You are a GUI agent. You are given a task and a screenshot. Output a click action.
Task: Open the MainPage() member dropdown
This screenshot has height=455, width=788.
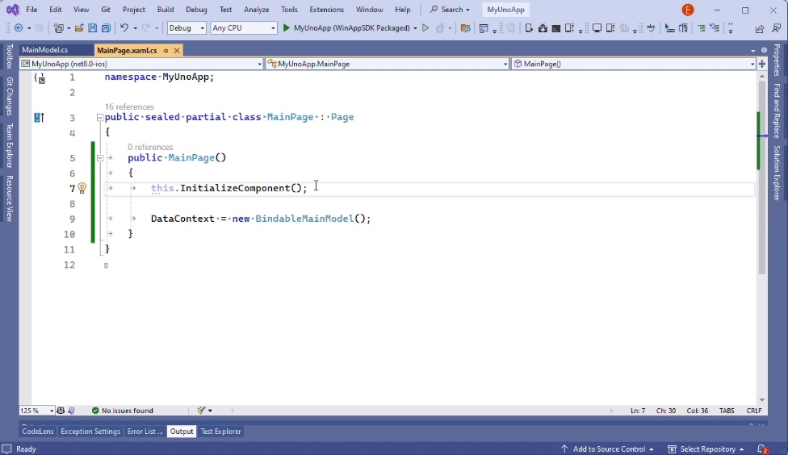[x=634, y=64]
